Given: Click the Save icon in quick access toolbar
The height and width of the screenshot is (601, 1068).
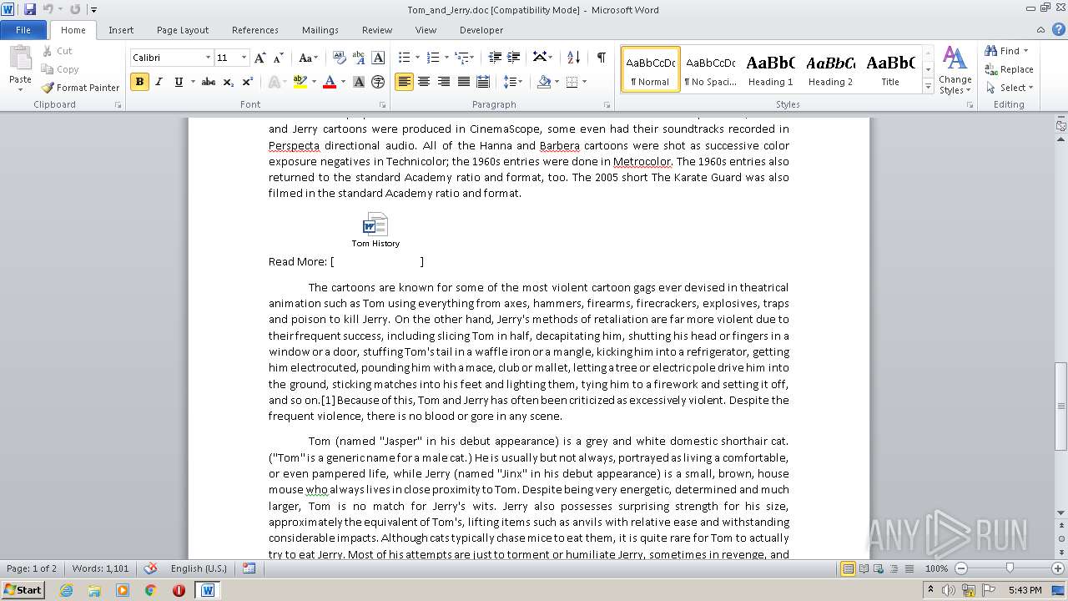Looking at the screenshot, I should click(30, 9).
